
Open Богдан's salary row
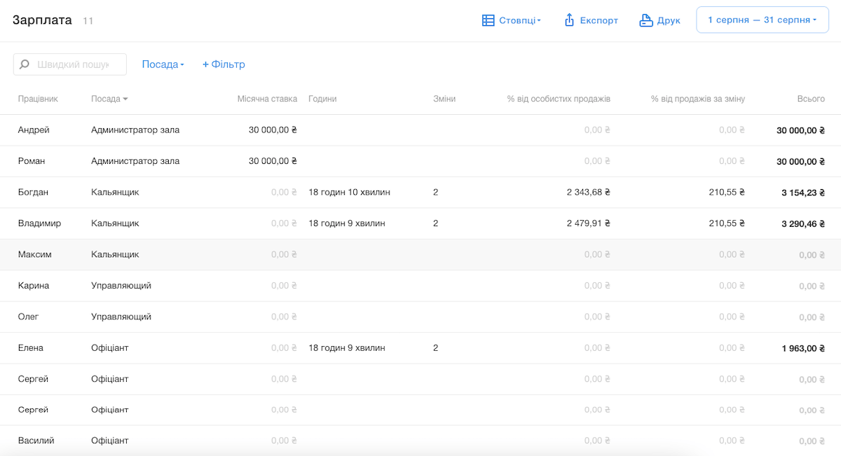point(34,192)
